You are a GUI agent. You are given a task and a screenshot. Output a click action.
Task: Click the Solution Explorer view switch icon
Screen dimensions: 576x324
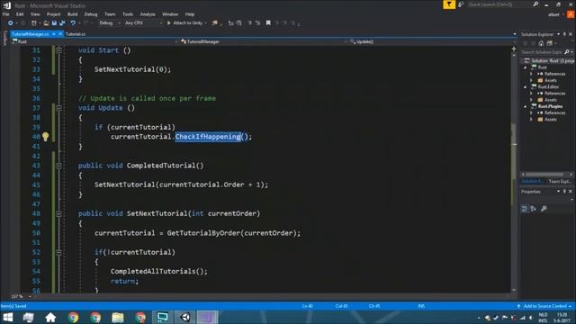[x=550, y=43]
